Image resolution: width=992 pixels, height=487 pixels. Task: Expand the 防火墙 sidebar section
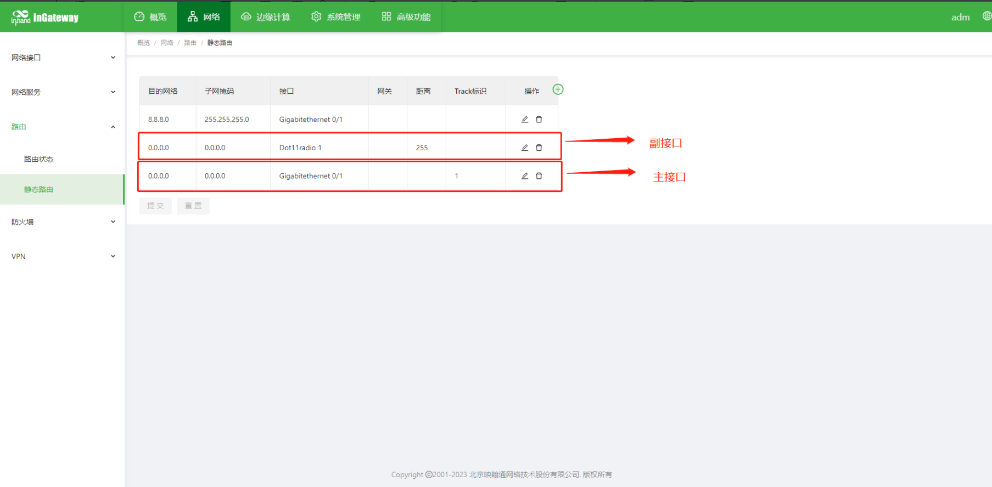62,222
